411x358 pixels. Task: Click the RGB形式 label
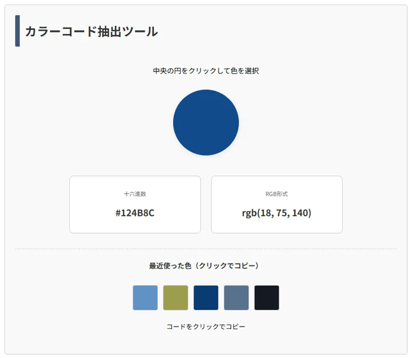(x=276, y=194)
